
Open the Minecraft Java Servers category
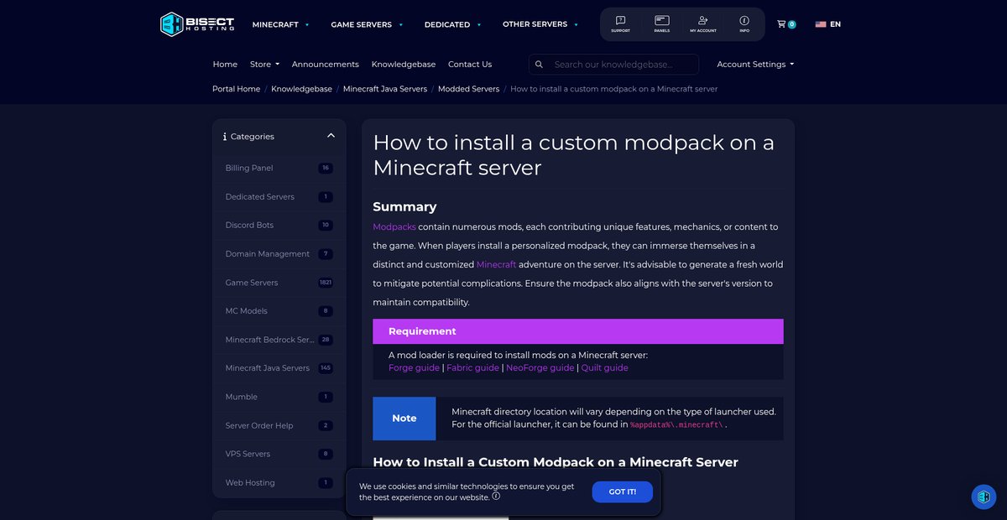point(279,368)
